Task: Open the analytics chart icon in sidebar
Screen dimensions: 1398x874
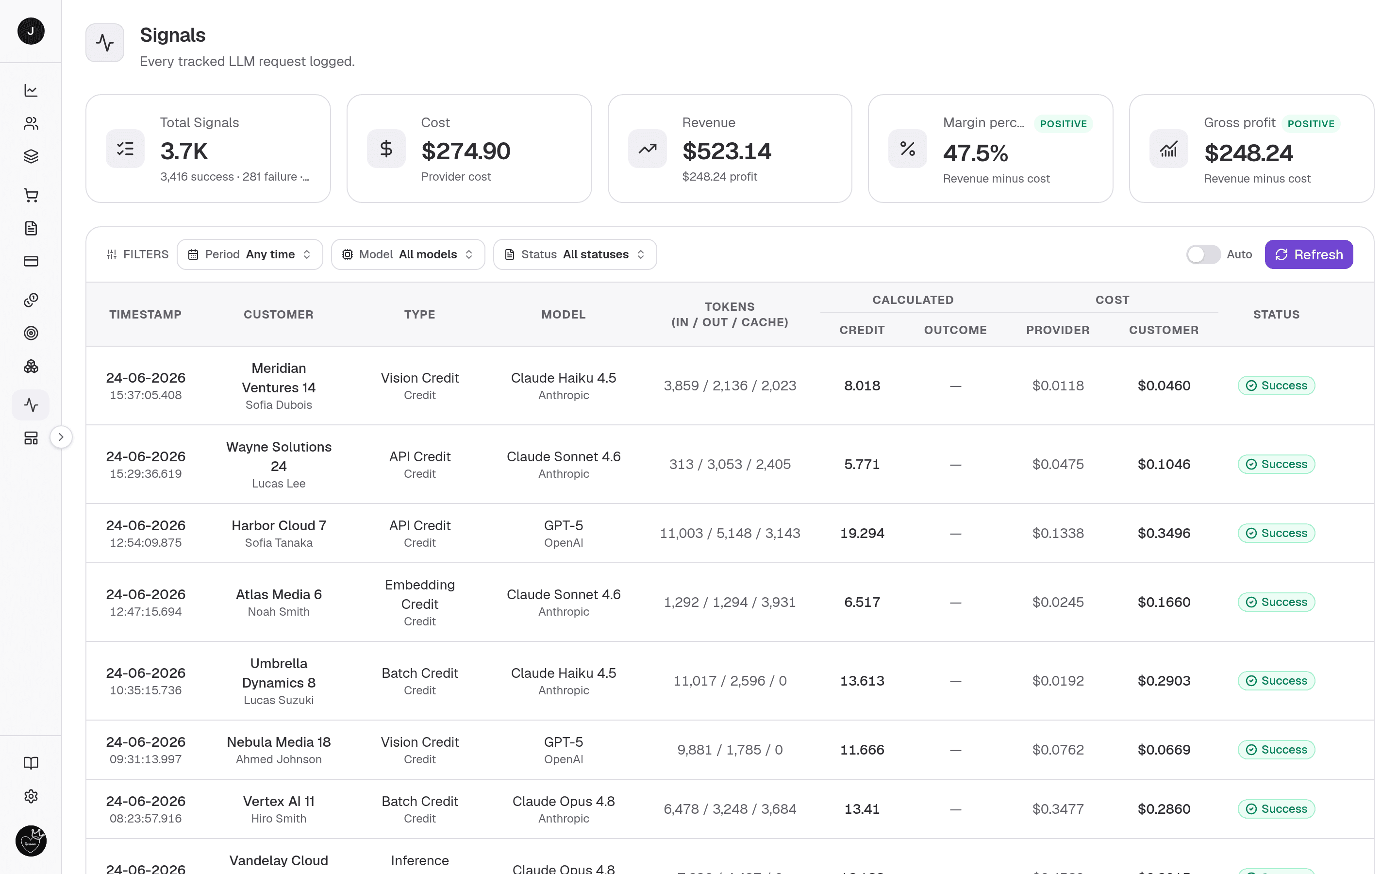Action: click(31, 90)
